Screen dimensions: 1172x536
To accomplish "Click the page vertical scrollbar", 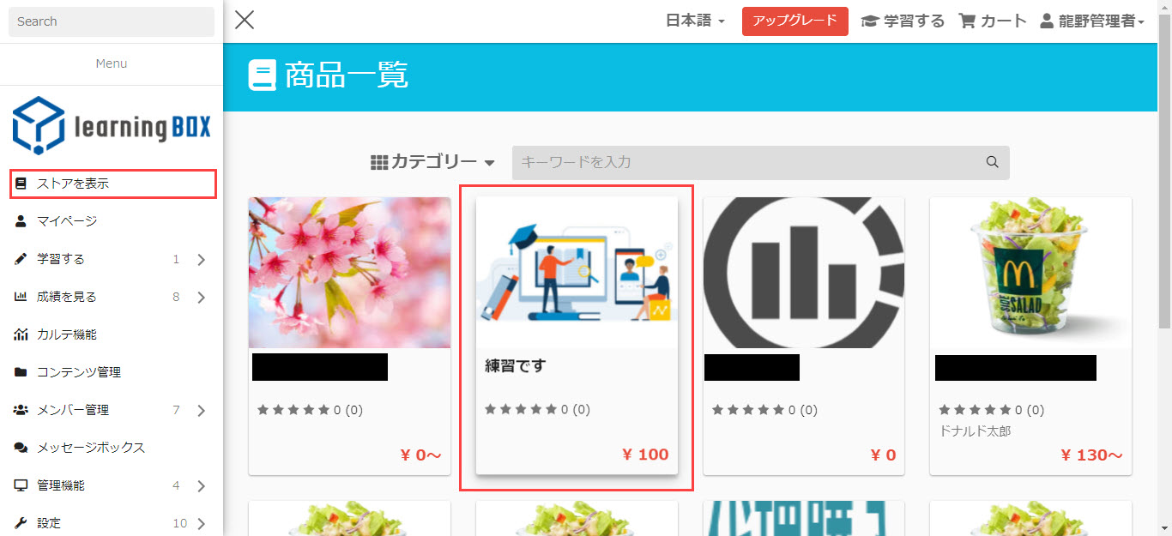I will point(1164,268).
